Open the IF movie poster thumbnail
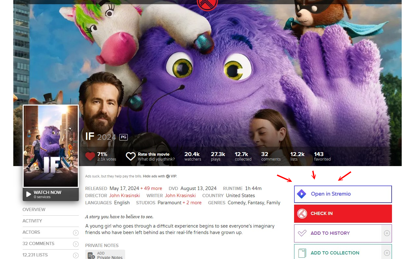The image size is (415, 259). [x=51, y=146]
